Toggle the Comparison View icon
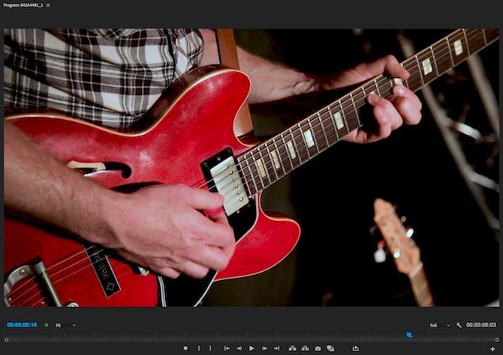The image size is (503, 355). [x=330, y=348]
